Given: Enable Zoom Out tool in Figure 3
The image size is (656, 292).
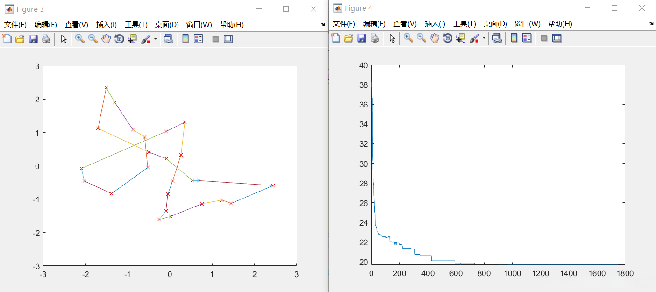Looking at the screenshot, I should pos(93,39).
